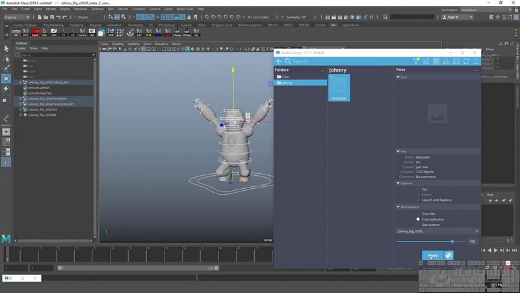
Task: Toggle the Mirror option checkbox
Action: coord(418,194)
